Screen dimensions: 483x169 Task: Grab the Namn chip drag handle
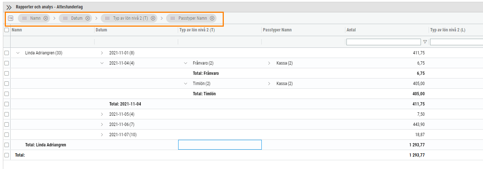tap(25, 18)
